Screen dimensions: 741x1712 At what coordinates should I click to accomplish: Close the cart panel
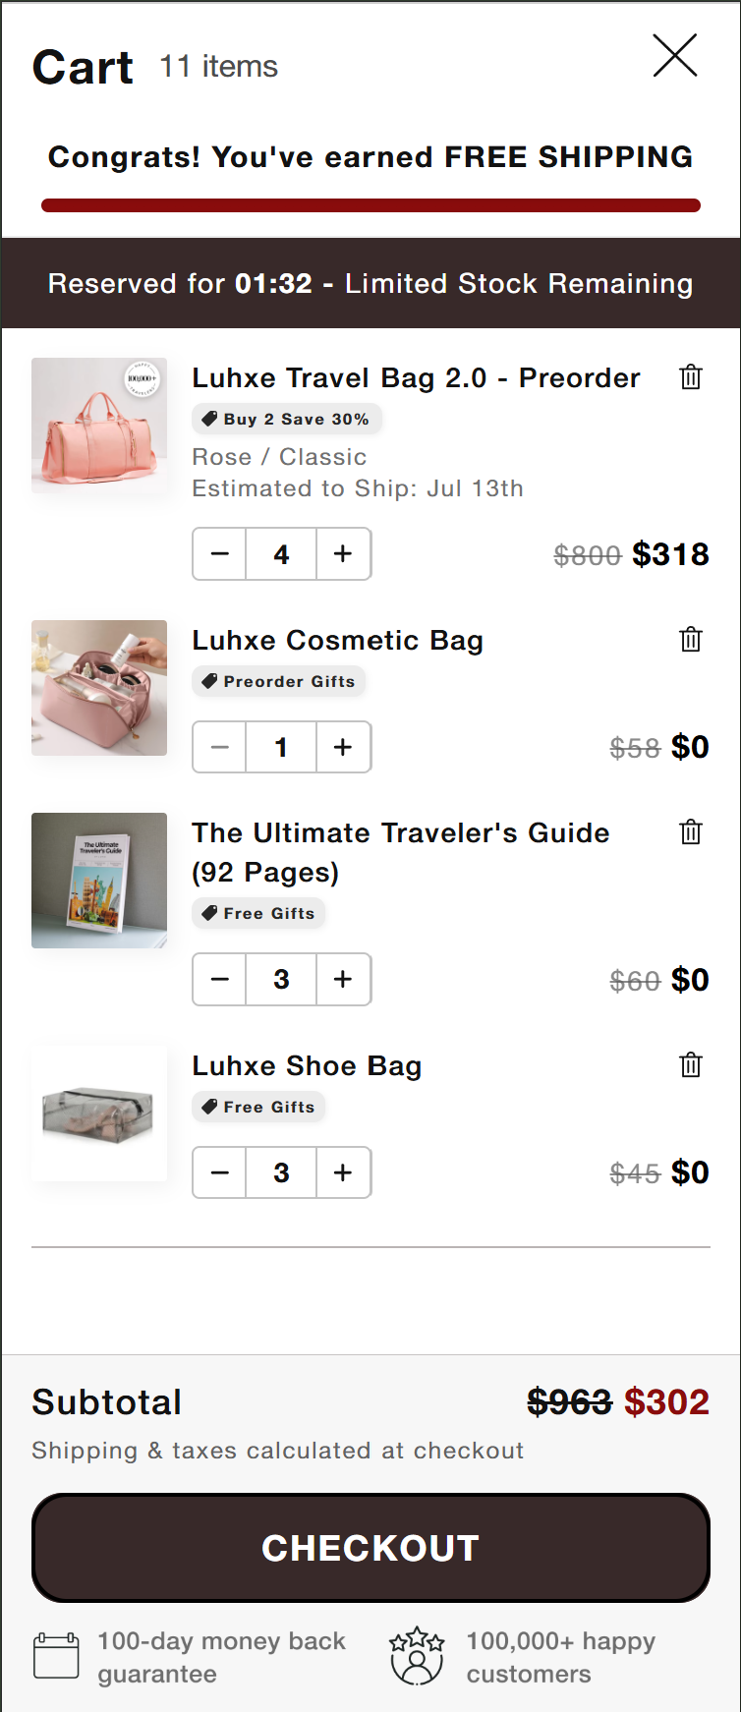point(675,55)
